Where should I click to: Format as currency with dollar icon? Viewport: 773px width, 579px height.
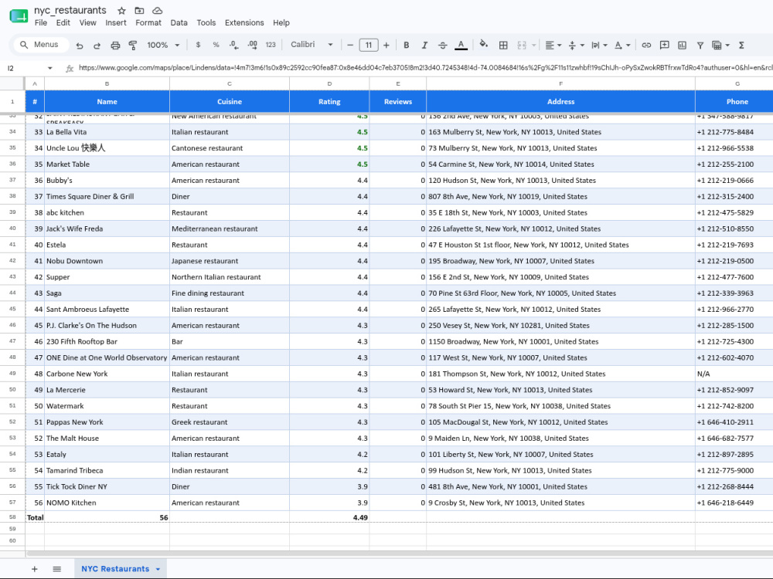click(198, 45)
